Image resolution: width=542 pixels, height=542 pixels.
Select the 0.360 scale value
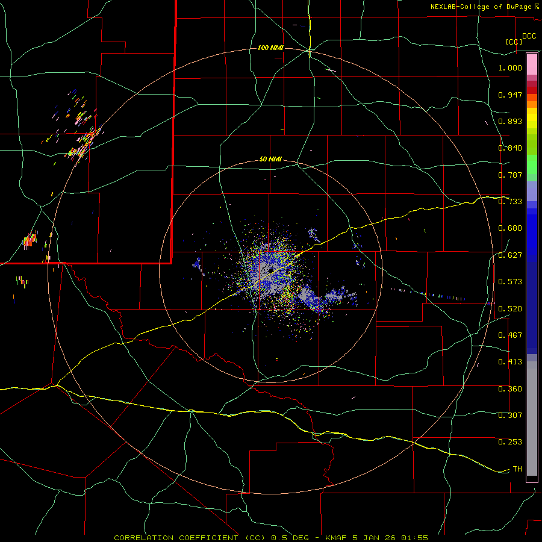click(510, 389)
